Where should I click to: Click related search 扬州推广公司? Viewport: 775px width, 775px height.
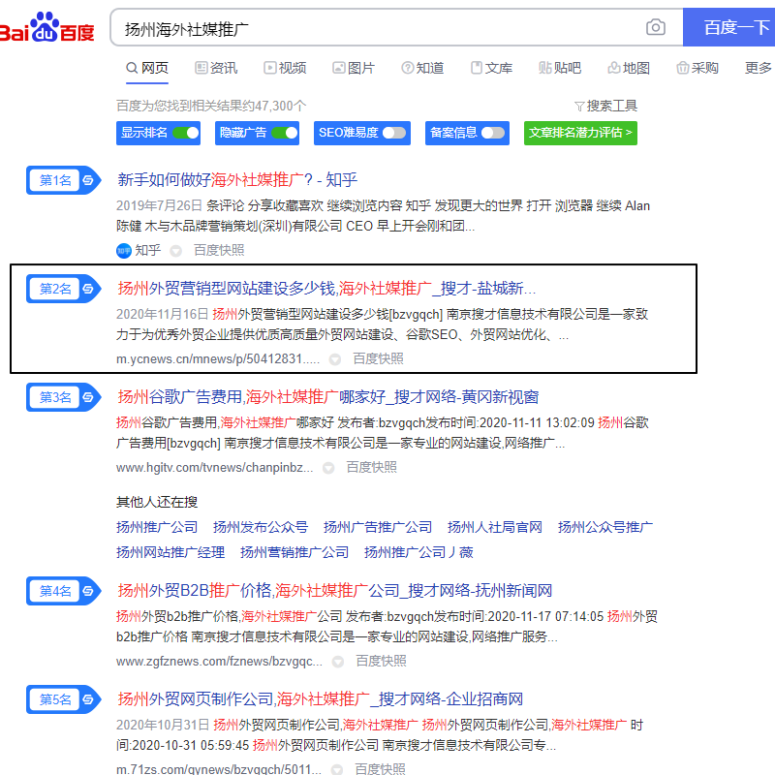pos(157,527)
